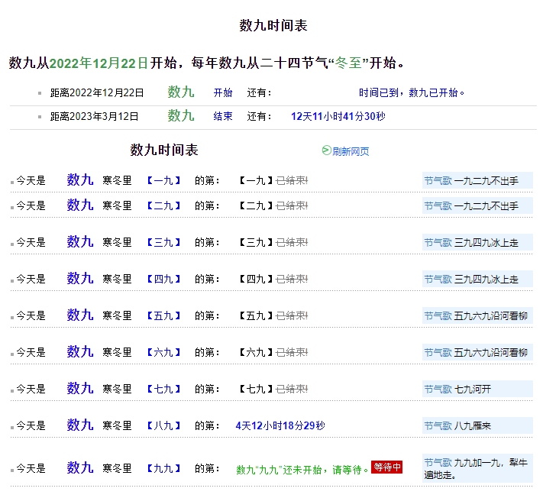Click the 刷新网页 link text
The width and height of the screenshot is (543, 498).
click(x=351, y=151)
